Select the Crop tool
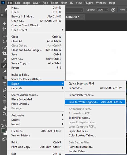The image size is (127, 155). pos(5,53)
